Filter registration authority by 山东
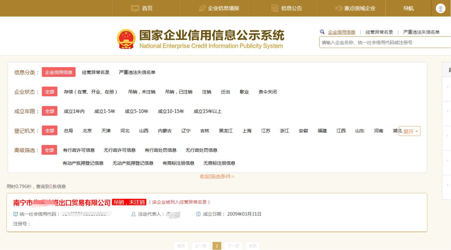Image resolution: width=451 pixels, height=250 pixels. pyautogui.click(x=360, y=131)
